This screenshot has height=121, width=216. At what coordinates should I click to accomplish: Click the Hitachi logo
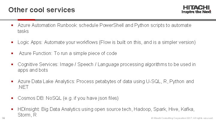pos(196,7)
